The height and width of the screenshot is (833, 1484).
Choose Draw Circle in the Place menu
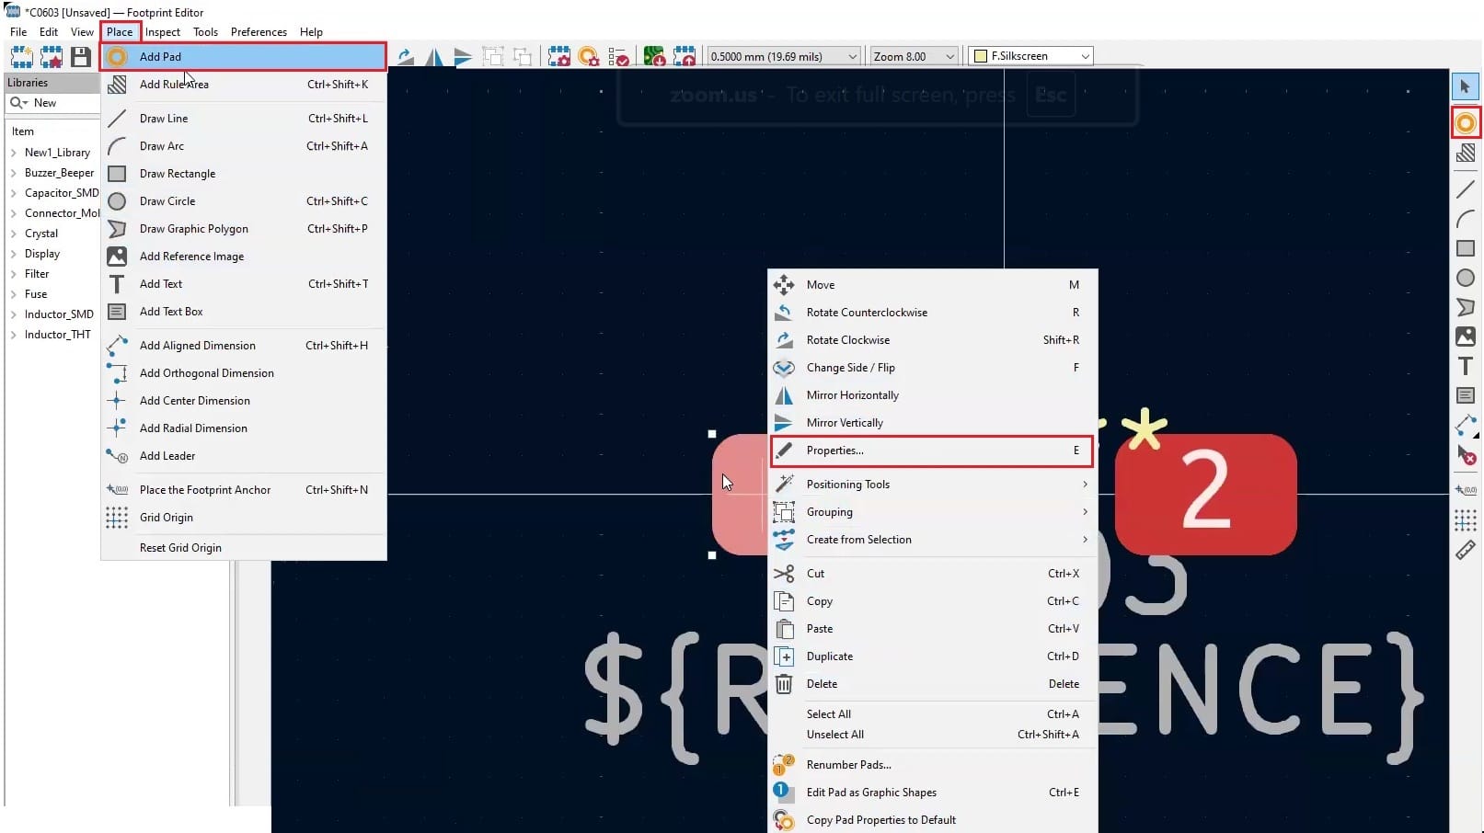pyautogui.click(x=243, y=201)
